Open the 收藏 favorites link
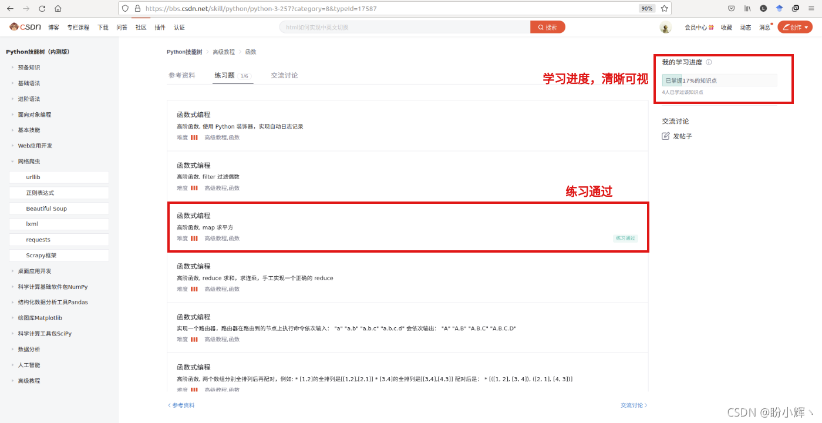Screen dimensions: 822x423 (x=726, y=28)
